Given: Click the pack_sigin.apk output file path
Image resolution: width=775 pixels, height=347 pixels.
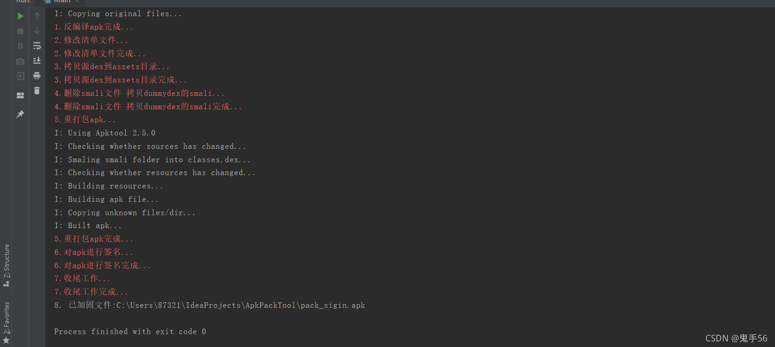Looking at the screenshot, I should pos(241,306).
